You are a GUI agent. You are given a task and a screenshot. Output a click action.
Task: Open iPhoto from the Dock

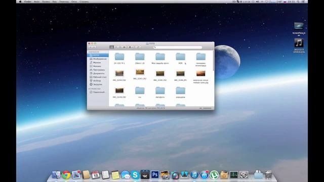point(165,175)
